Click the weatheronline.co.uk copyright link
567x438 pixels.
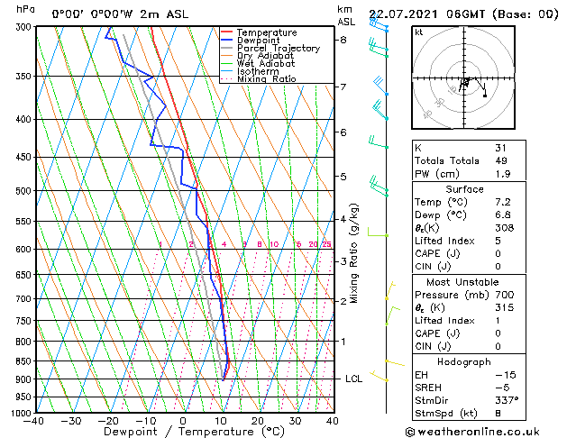click(472, 432)
